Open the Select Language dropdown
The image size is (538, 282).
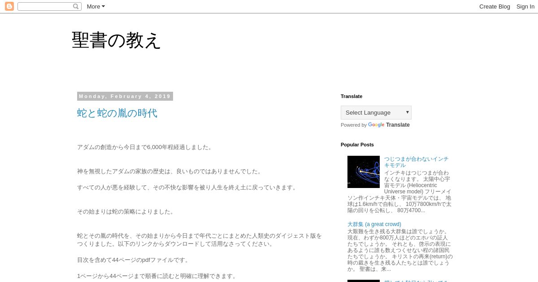click(376, 112)
